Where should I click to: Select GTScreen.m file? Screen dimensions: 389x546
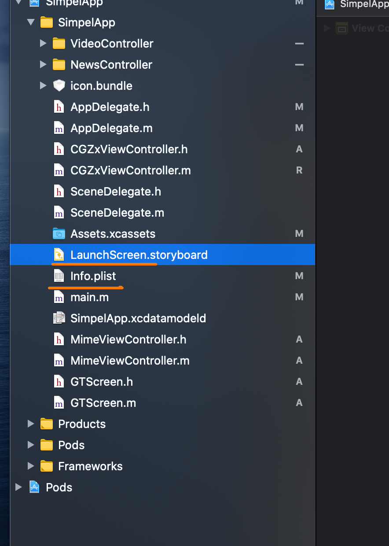point(103,403)
